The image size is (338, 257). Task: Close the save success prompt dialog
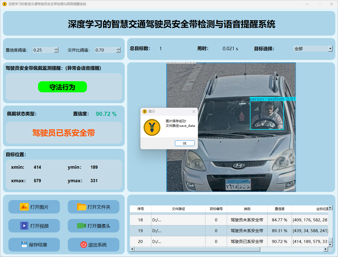[194, 111]
